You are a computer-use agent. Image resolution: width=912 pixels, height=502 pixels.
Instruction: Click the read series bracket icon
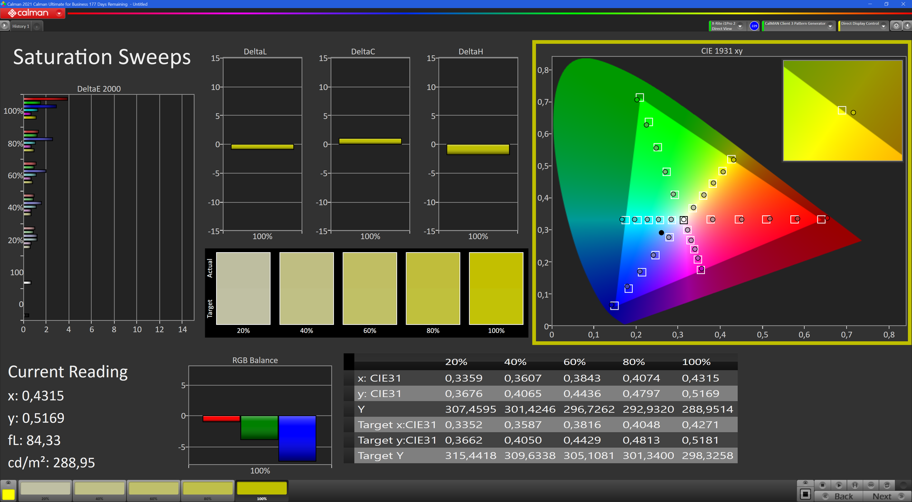pyautogui.click(x=855, y=485)
